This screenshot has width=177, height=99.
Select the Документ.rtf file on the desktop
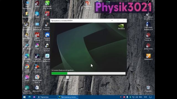point(37,89)
